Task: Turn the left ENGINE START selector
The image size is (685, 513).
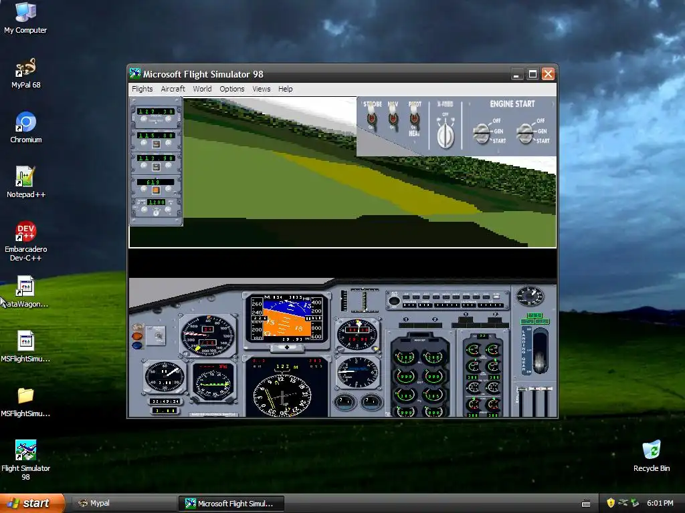Action: (482, 133)
